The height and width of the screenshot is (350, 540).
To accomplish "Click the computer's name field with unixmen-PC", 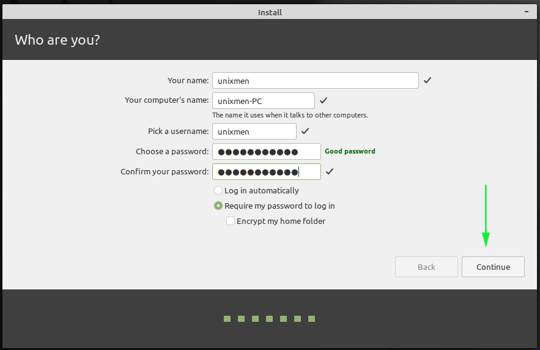I will [x=263, y=100].
